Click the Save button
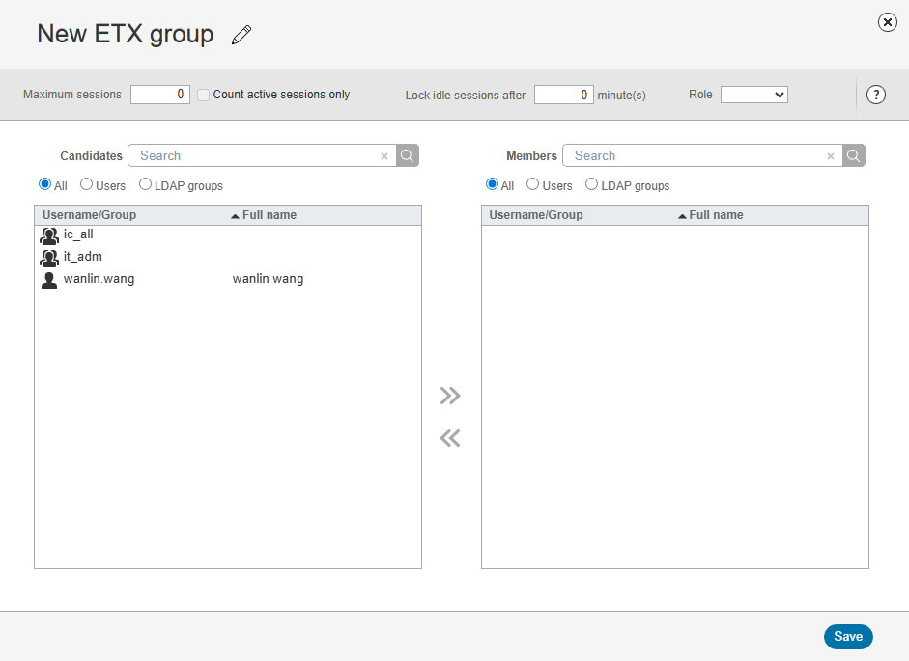 pos(848,637)
